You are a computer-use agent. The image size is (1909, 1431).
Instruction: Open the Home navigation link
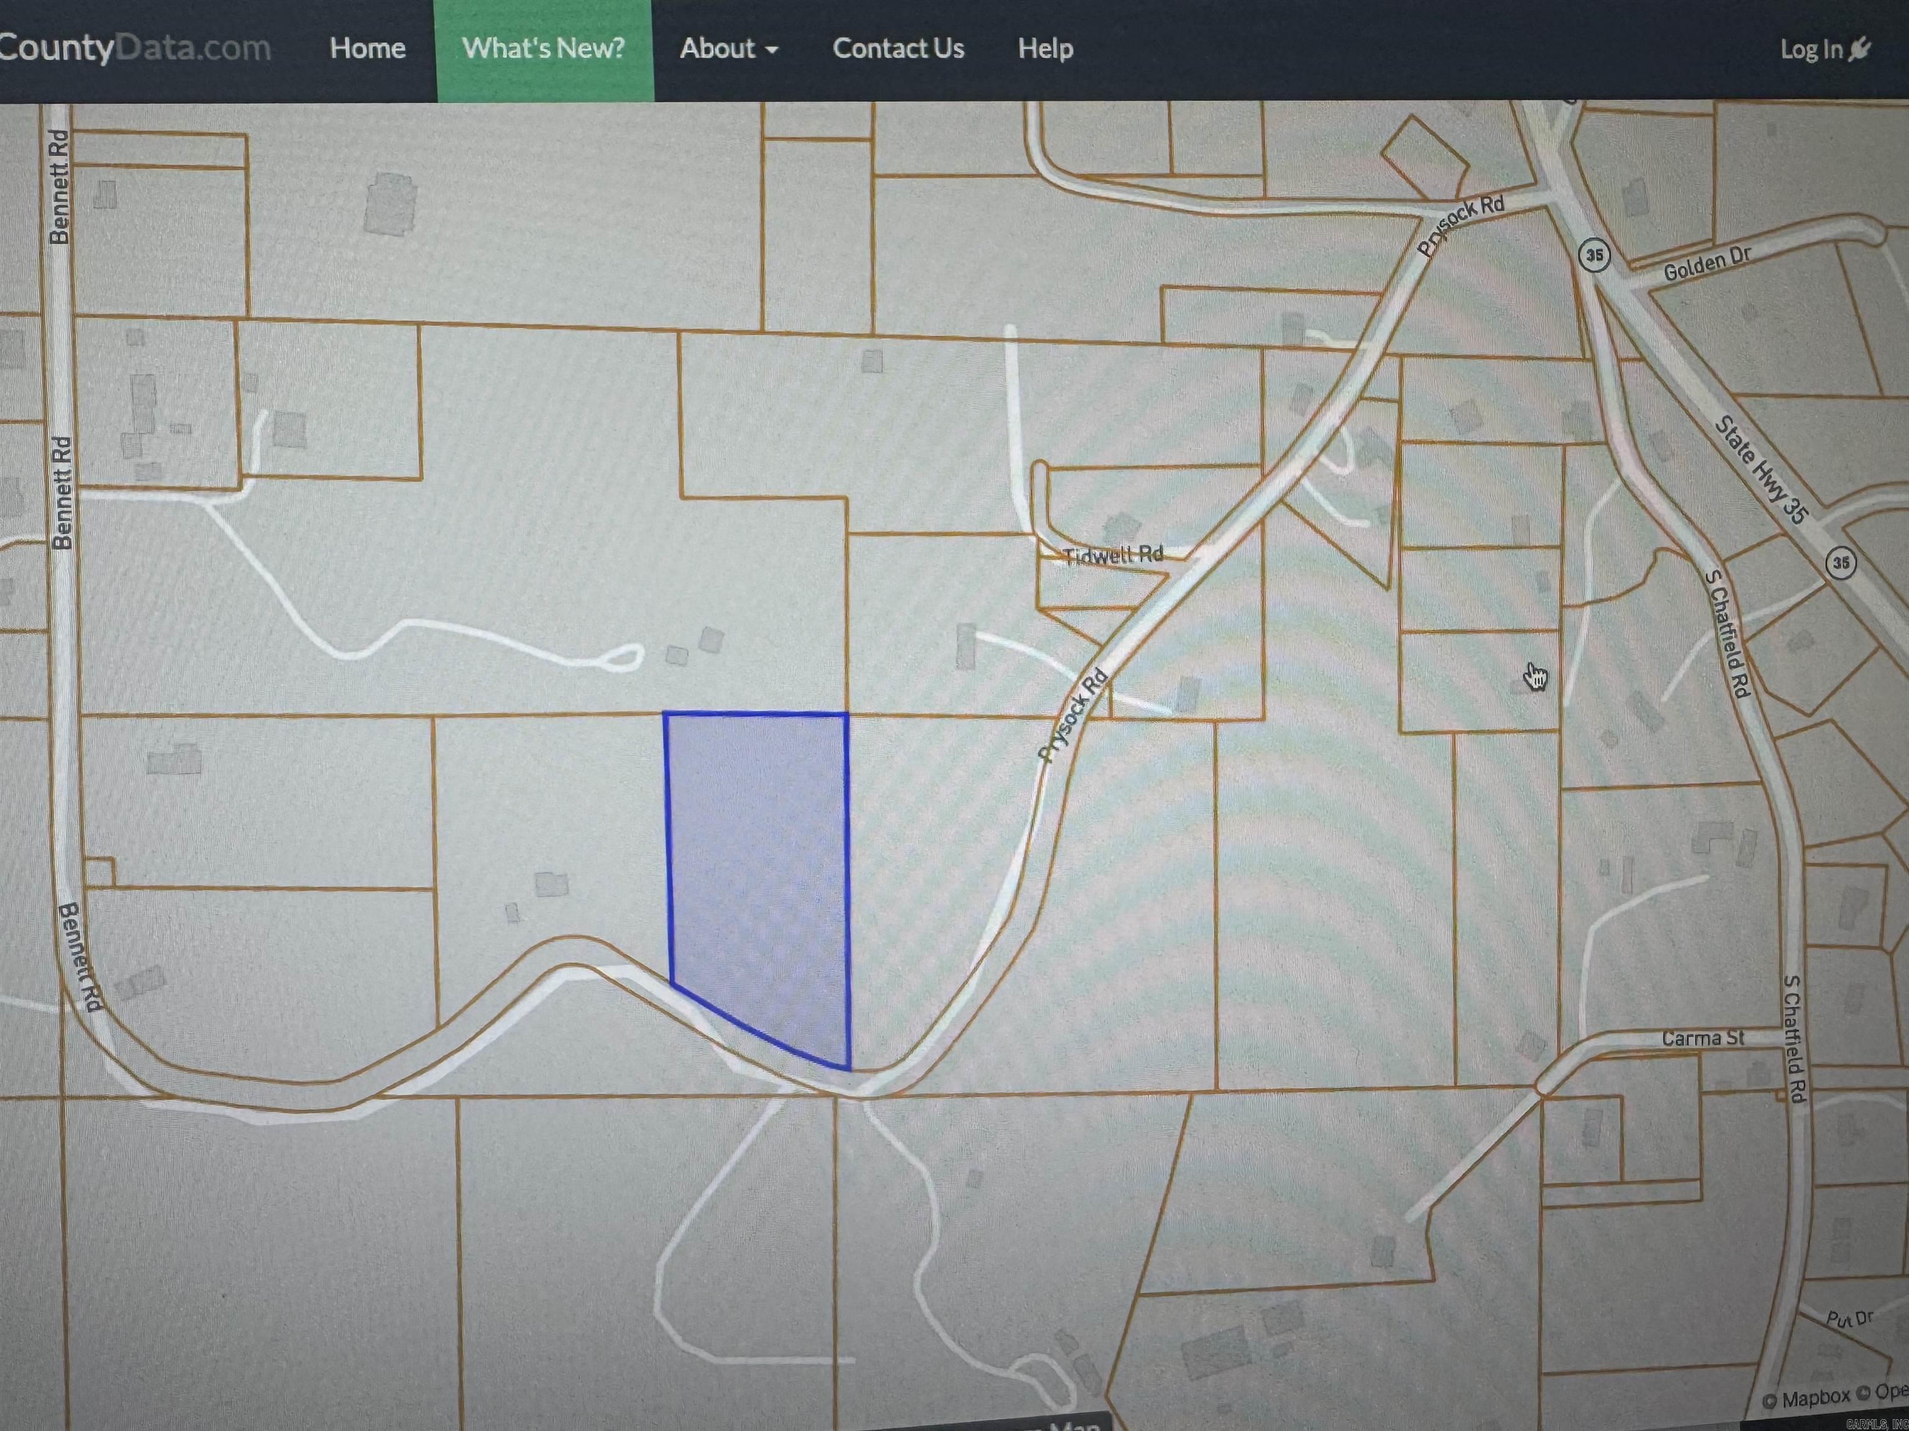pyautogui.click(x=368, y=48)
